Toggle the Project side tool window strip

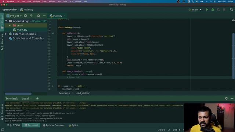pyautogui.click(x=2, y=22)
